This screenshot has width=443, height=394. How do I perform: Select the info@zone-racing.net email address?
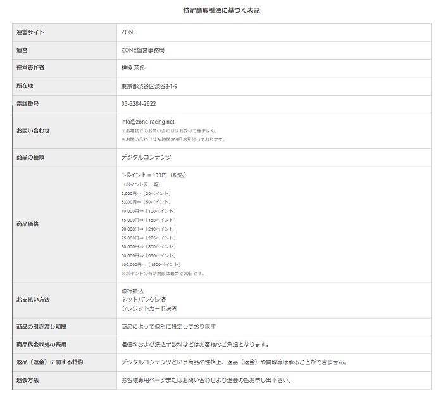(x=147, y=122)
